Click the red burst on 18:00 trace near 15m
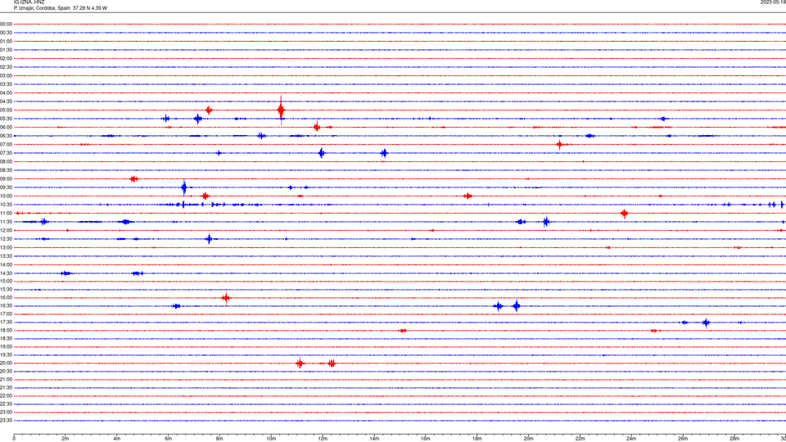Viewport: 786px width, 442px height. tap(403, 331)
